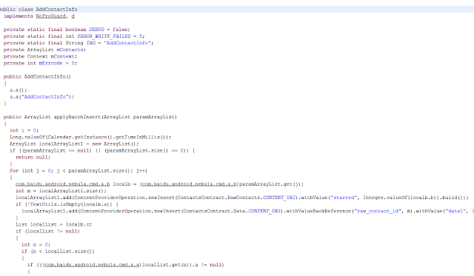Open com.baidu.android.nebula.cmd.a.a cast link
474x276 pixels.
pyautogui.click(x=92, y=265)
